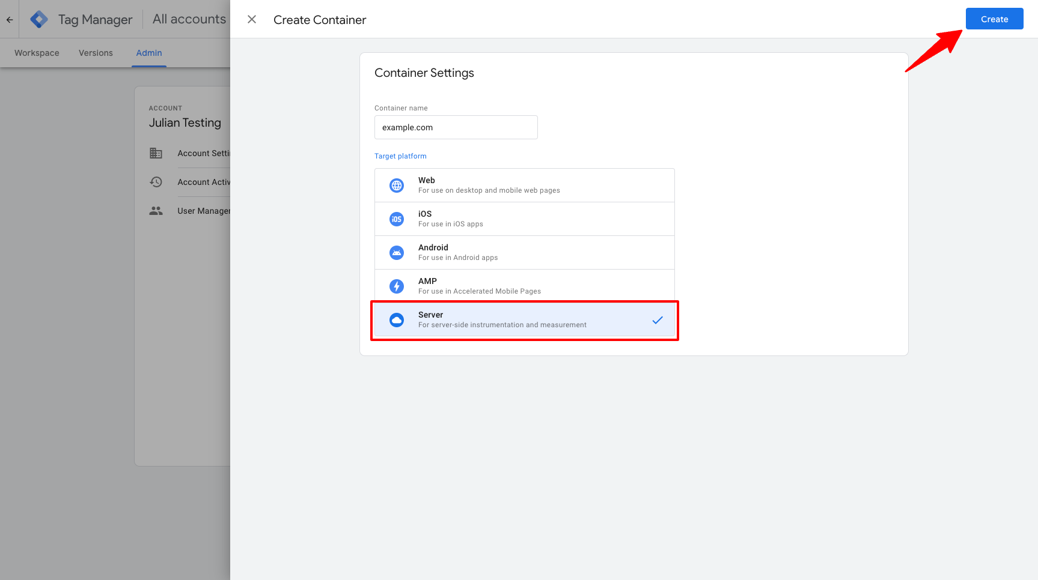Open the Workspace tab
This screenshot has height=580, width=1038.
click(36, 53)
